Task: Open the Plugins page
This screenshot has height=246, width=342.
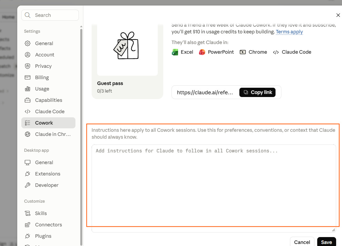Action: (49, 236)
